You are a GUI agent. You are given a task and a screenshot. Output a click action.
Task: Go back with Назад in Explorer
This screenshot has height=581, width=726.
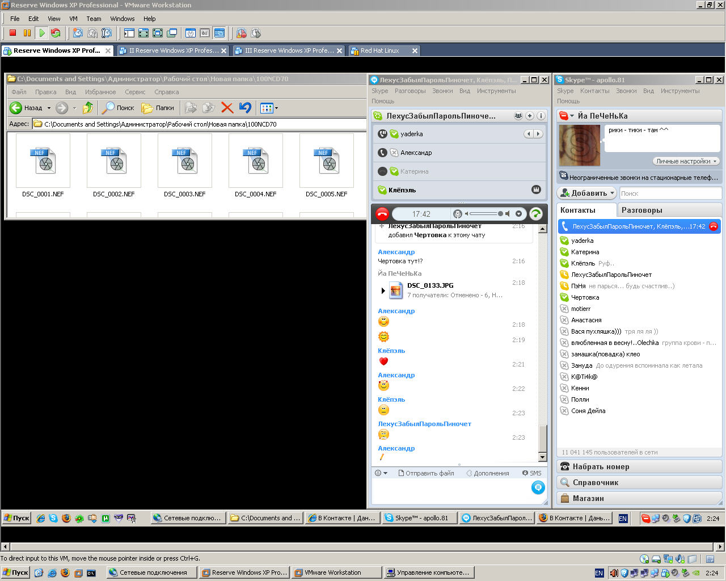(26, 107)
